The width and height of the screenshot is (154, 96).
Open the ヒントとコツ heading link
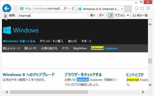pos(135,74)
